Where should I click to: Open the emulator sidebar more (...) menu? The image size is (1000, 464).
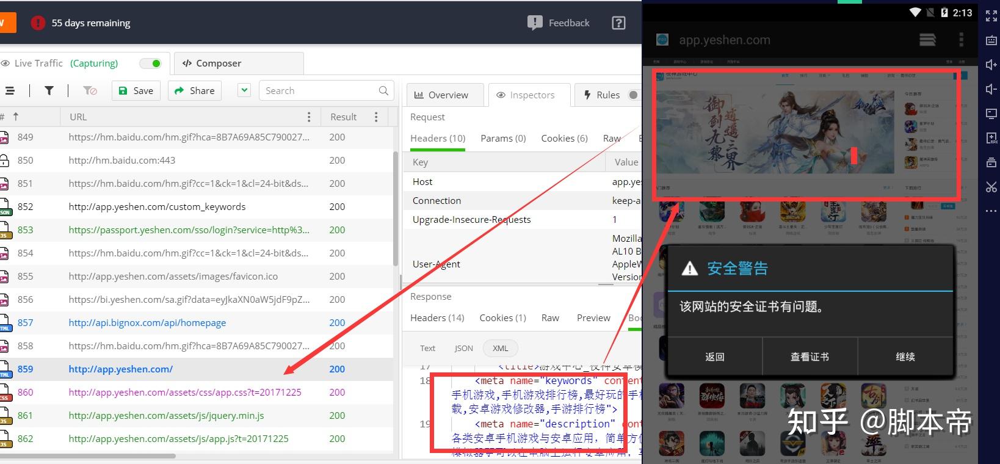991,211
